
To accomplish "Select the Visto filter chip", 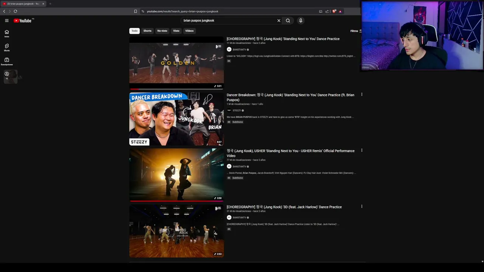I will (176, 31).
